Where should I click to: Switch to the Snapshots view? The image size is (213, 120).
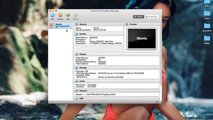tap(151, 17)
